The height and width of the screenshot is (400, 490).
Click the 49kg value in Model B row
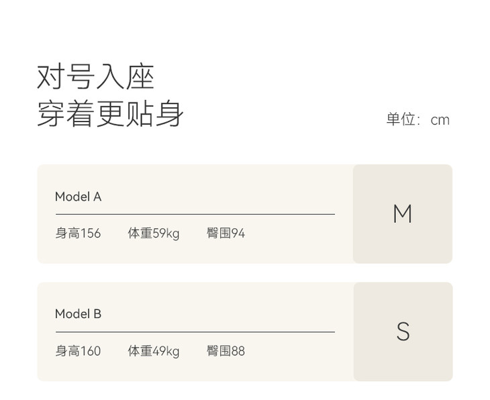pos(166,351)
